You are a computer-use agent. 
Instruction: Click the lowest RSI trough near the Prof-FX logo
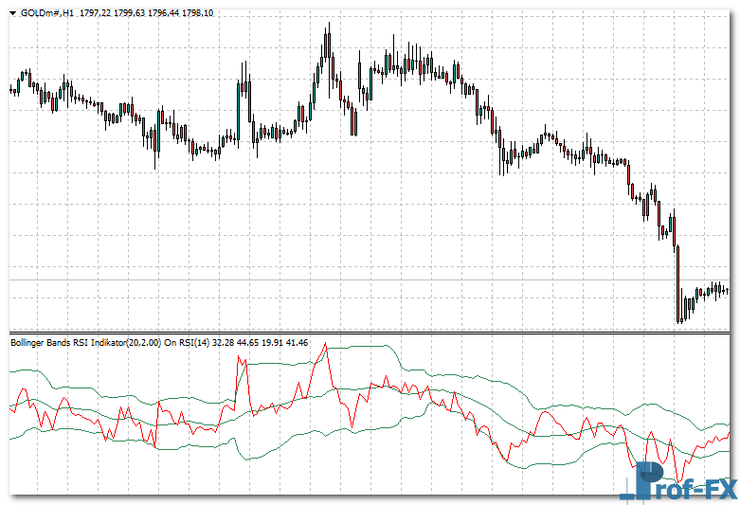678,481
